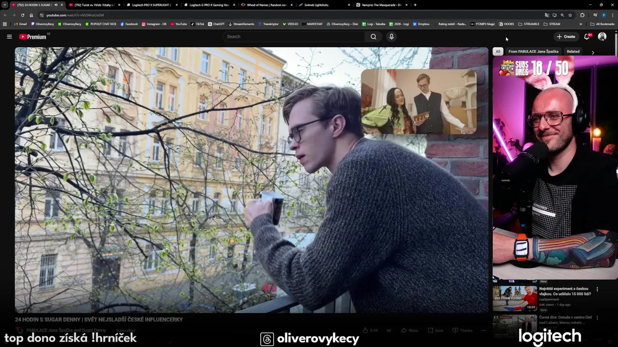This screenshot has height=347, width=618.
Task: Select the From FABULACE Jana Špačka chip
Action: [x=533, y=52]
